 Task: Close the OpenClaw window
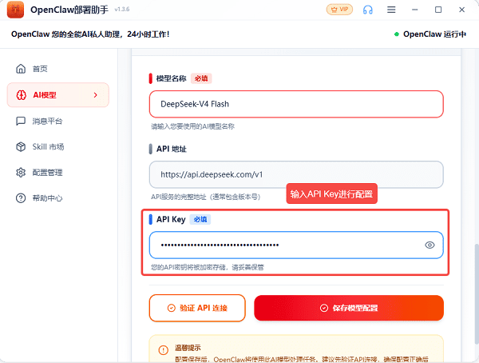point(461,10)
